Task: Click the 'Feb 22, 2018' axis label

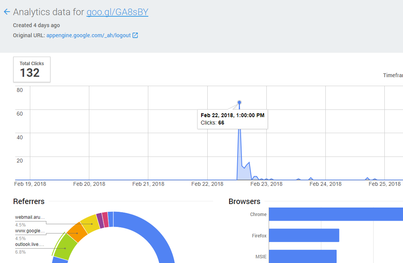Action: (207, 184)
